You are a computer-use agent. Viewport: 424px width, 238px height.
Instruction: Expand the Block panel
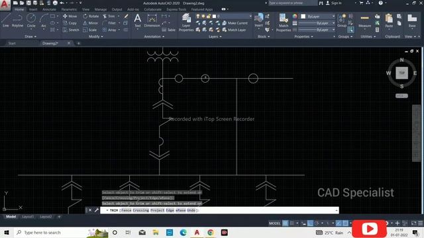coord(264,36)
